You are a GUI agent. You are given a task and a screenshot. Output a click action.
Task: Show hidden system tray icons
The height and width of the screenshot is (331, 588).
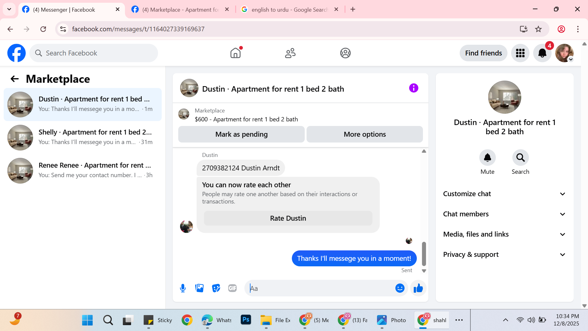pos(506,320)
